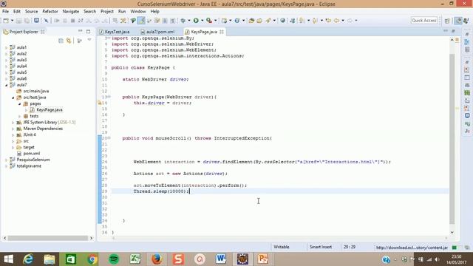This screenshot has width=473, height=266.
Task: Switch to the KeysTest.java tab
Action: click(117, 32)
